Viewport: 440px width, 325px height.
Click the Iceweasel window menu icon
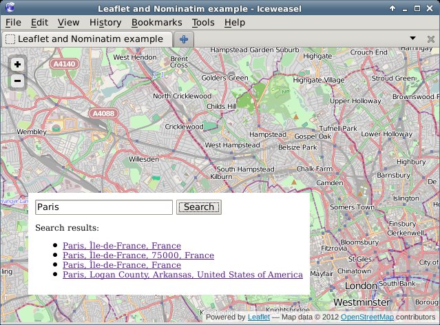tap(8, 8)
